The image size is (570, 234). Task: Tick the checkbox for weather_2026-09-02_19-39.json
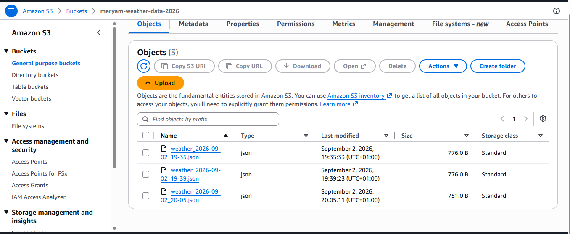pos(146,174)
